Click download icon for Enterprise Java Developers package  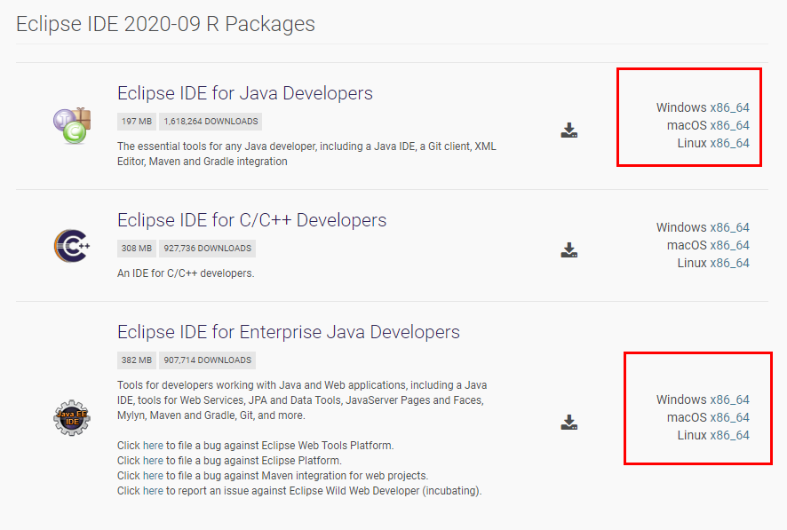tap(569, 423)
